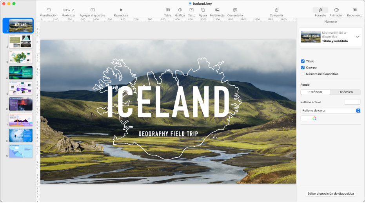Click the ICELAND title text on slide
Screen dimensions: 365x203
[168, 102]
